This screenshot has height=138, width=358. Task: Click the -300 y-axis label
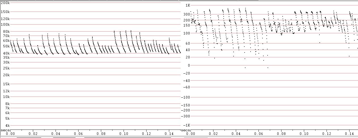pyautogui.click(x=185, y=116)
